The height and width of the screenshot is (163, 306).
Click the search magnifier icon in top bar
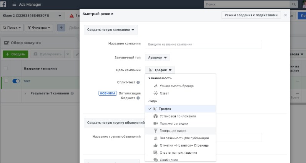click(294, 4)
